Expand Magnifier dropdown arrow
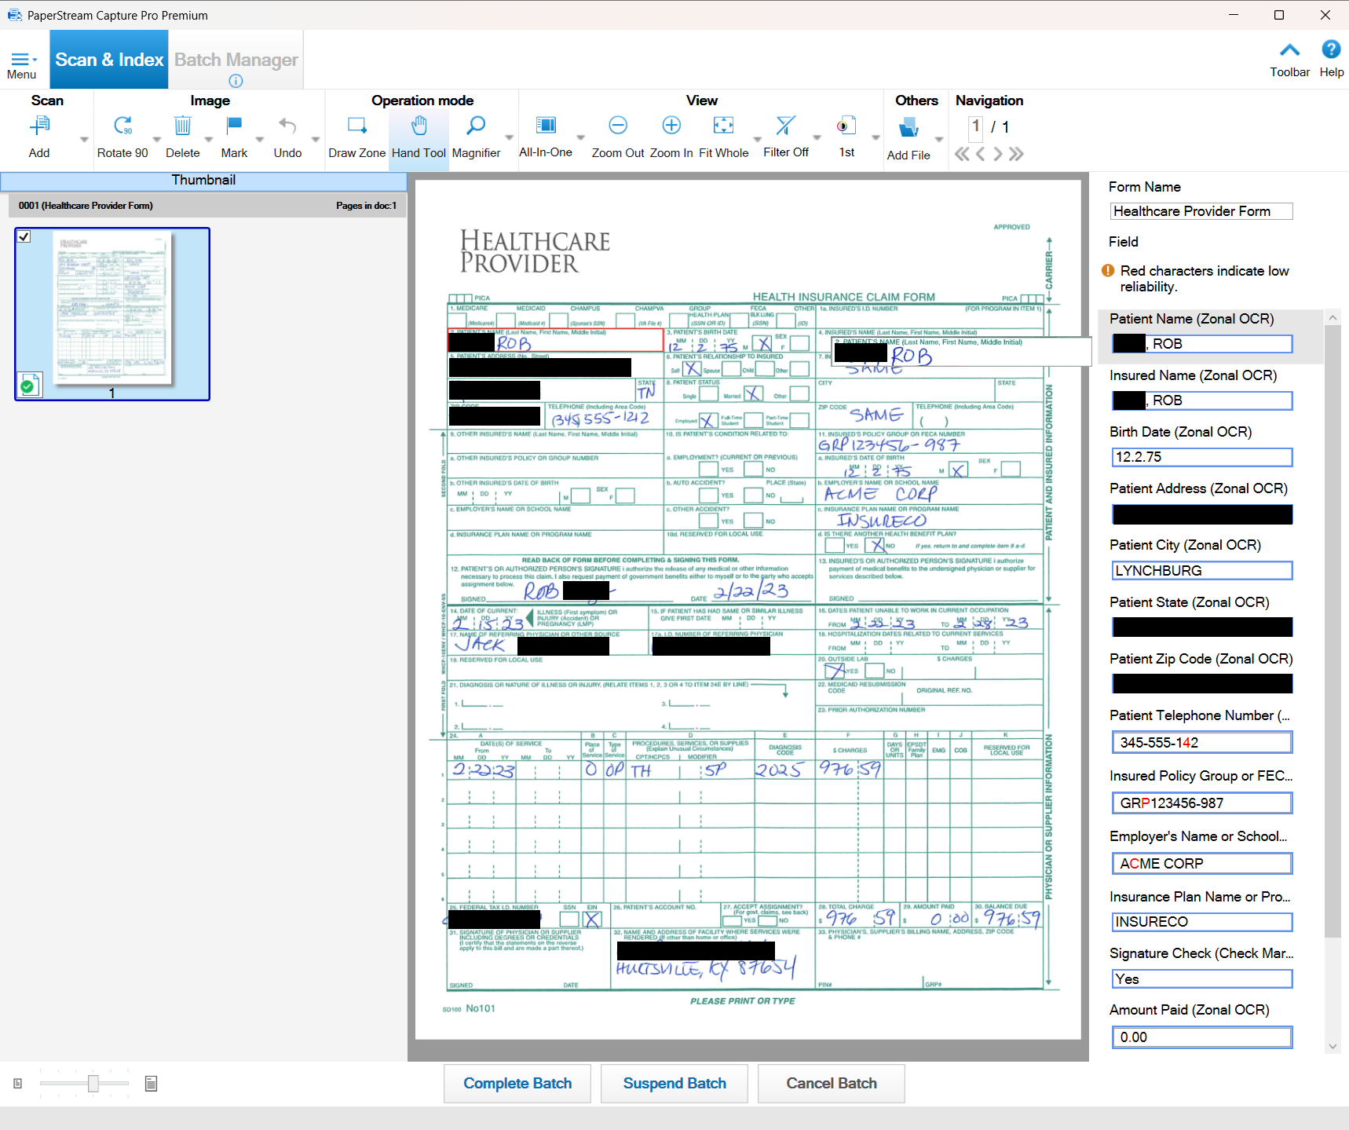The width and height of the screenshot is (1349, 1130). point(509,137)
